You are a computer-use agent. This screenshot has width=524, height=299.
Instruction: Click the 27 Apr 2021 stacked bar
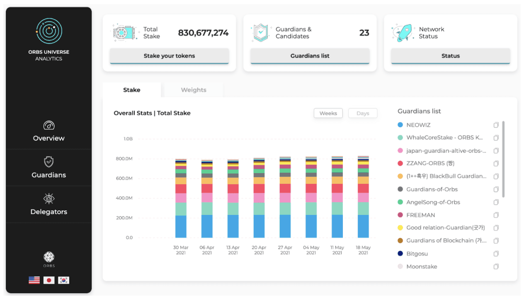(x=285, y=197)
